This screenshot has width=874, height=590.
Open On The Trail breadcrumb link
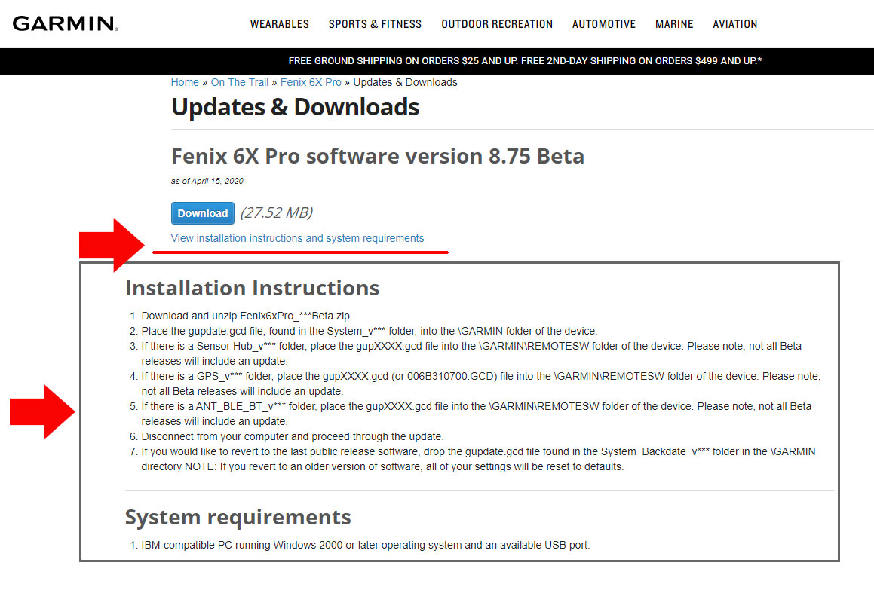point(240,82)
